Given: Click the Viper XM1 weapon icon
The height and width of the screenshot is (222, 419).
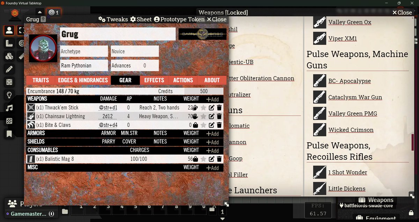Looking at the screenshot, I should 319,38.
